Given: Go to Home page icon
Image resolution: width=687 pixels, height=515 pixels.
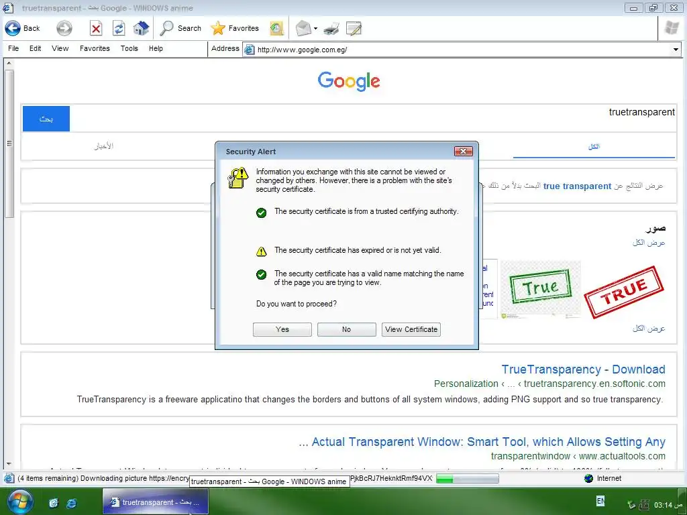Looking at the screenshot, I should click(x=141, y=28).
